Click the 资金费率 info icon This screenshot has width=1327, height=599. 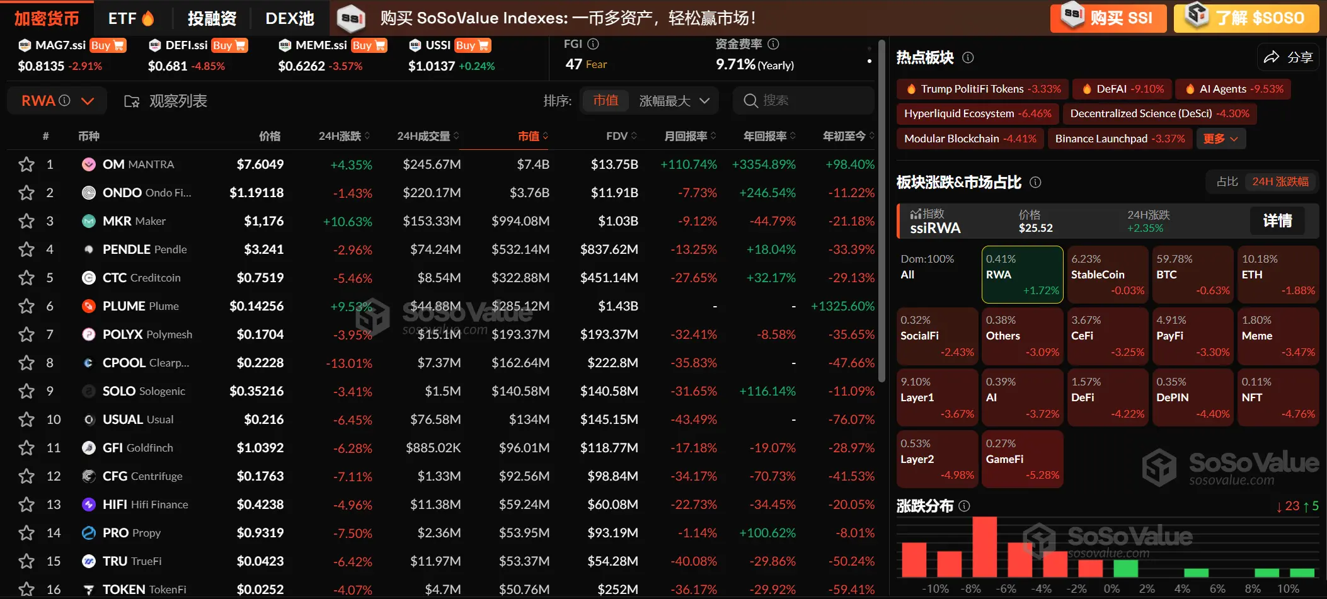pyautogui.click(x=773, y=43)
